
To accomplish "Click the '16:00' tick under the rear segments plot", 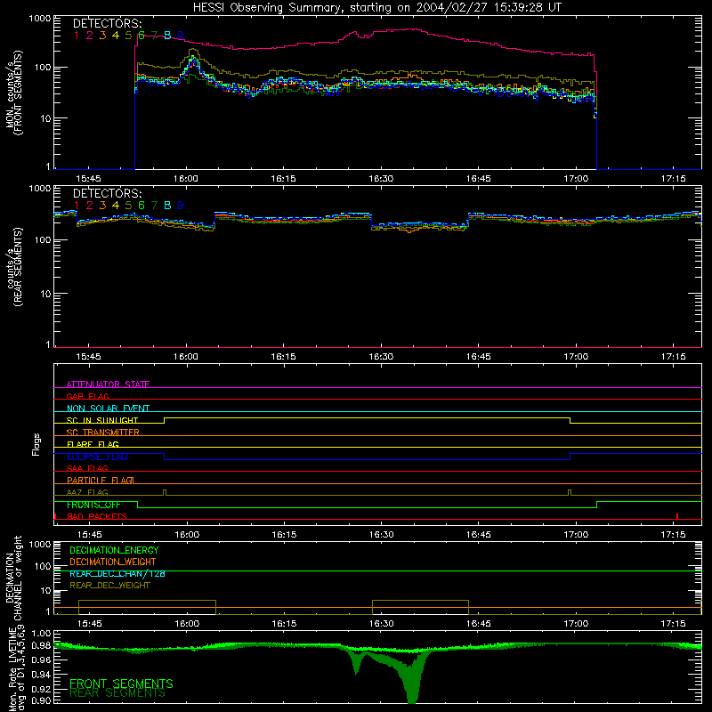I will pyautogui.click(x=186, y=357).
